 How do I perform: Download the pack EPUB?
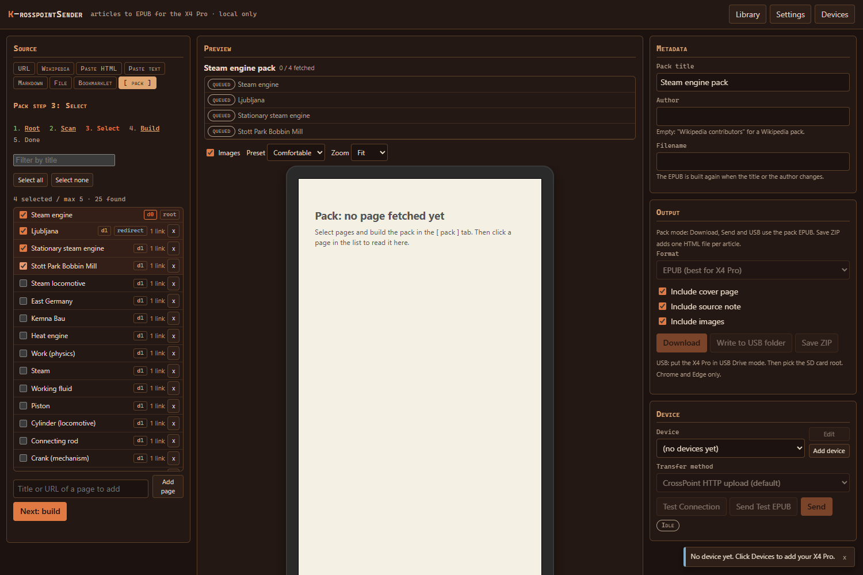point(682,343)
